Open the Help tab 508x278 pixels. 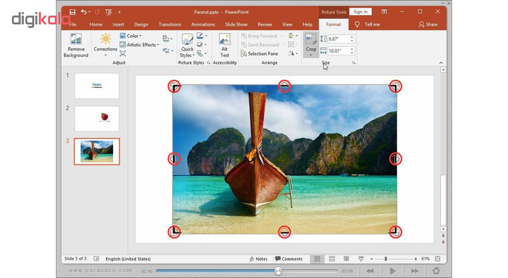click(307, 24)
